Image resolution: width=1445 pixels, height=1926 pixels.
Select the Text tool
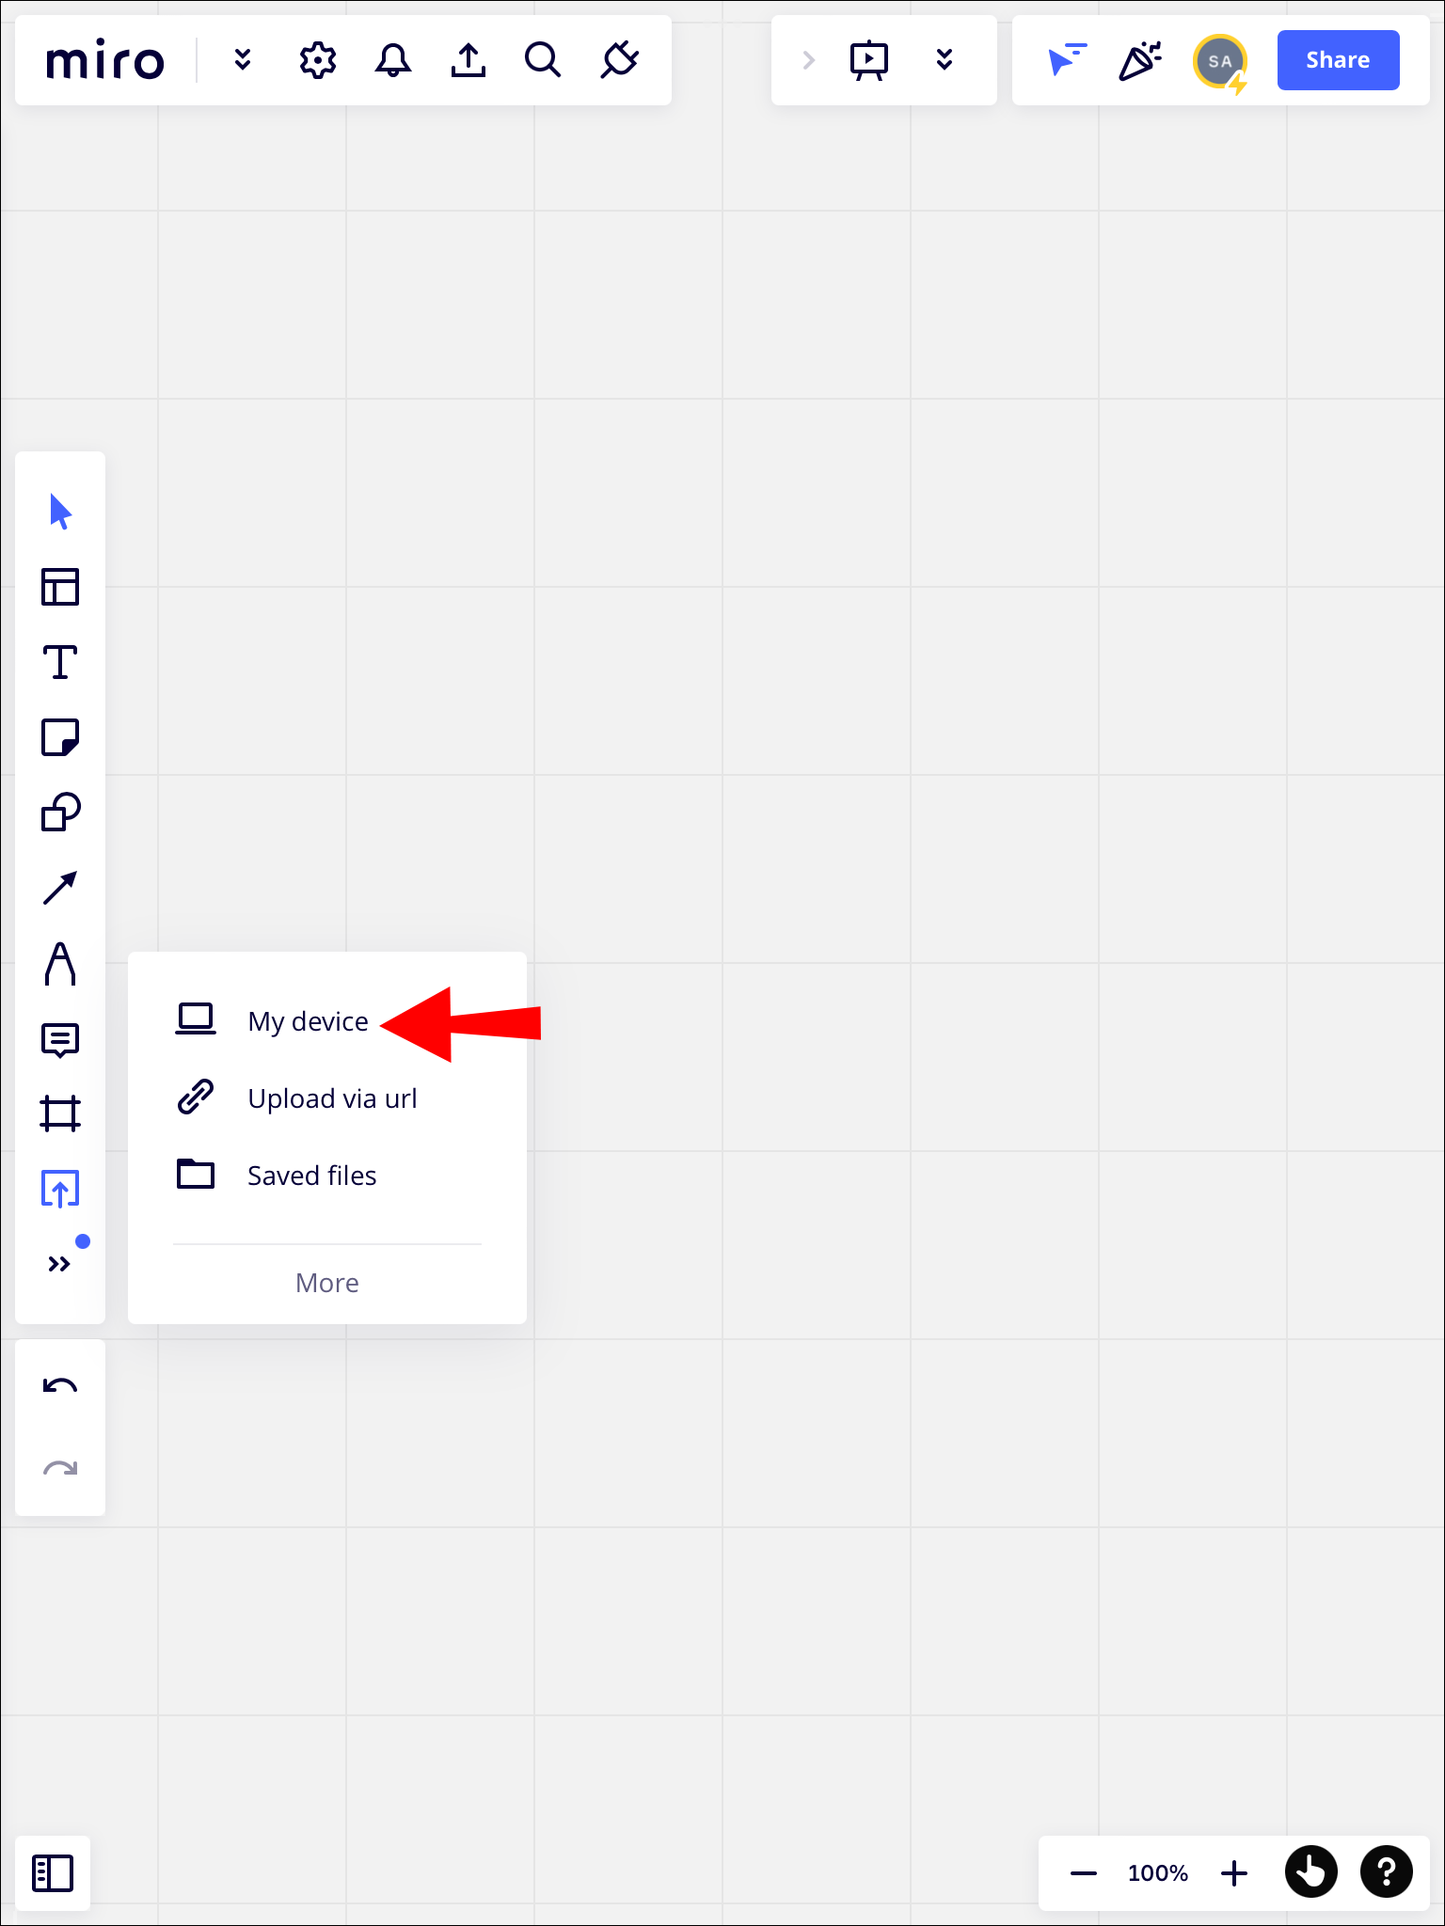pos(60,662)
